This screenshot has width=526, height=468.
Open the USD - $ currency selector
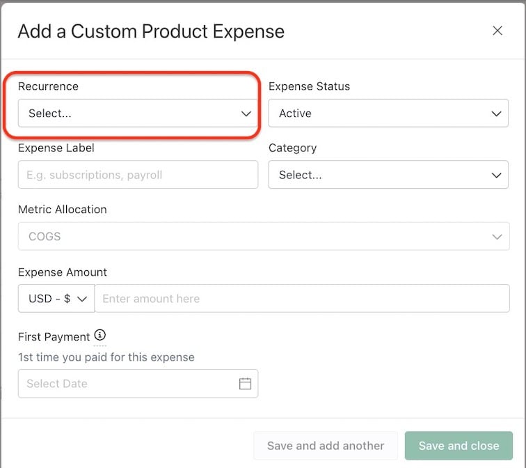click(56, 299)
